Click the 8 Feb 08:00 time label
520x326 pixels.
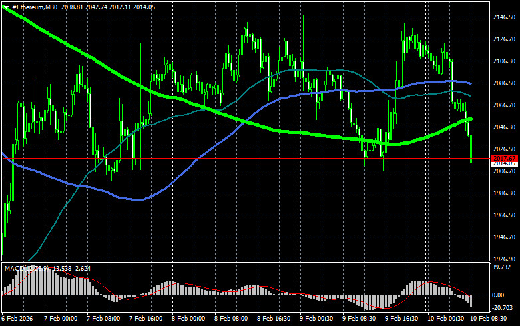pos(231,319)
